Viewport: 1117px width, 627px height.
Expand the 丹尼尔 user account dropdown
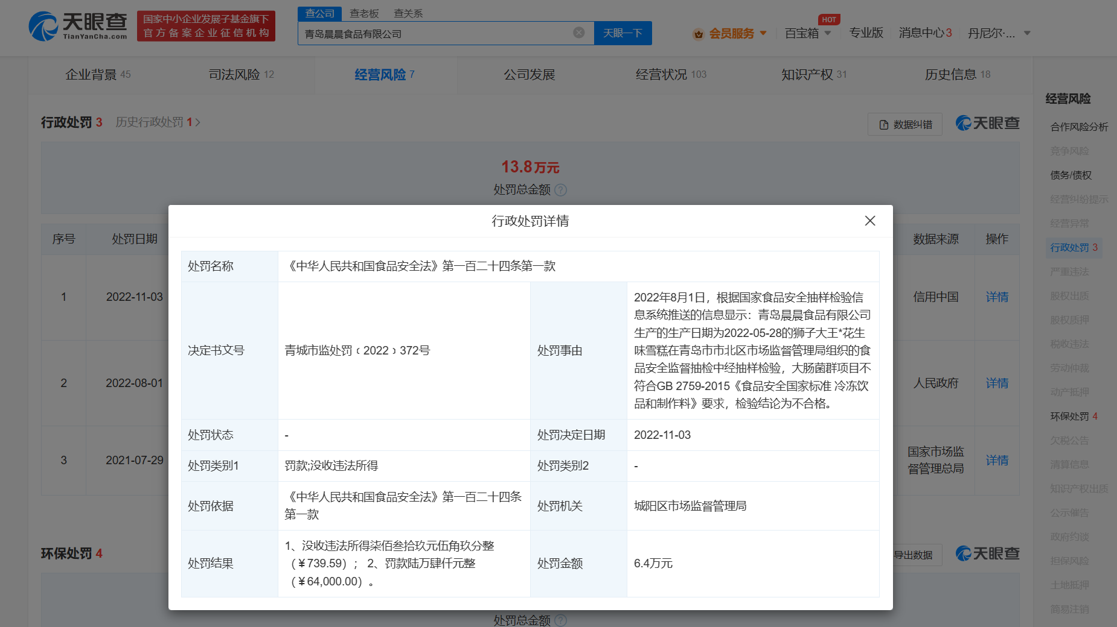(x=999, y=33)
